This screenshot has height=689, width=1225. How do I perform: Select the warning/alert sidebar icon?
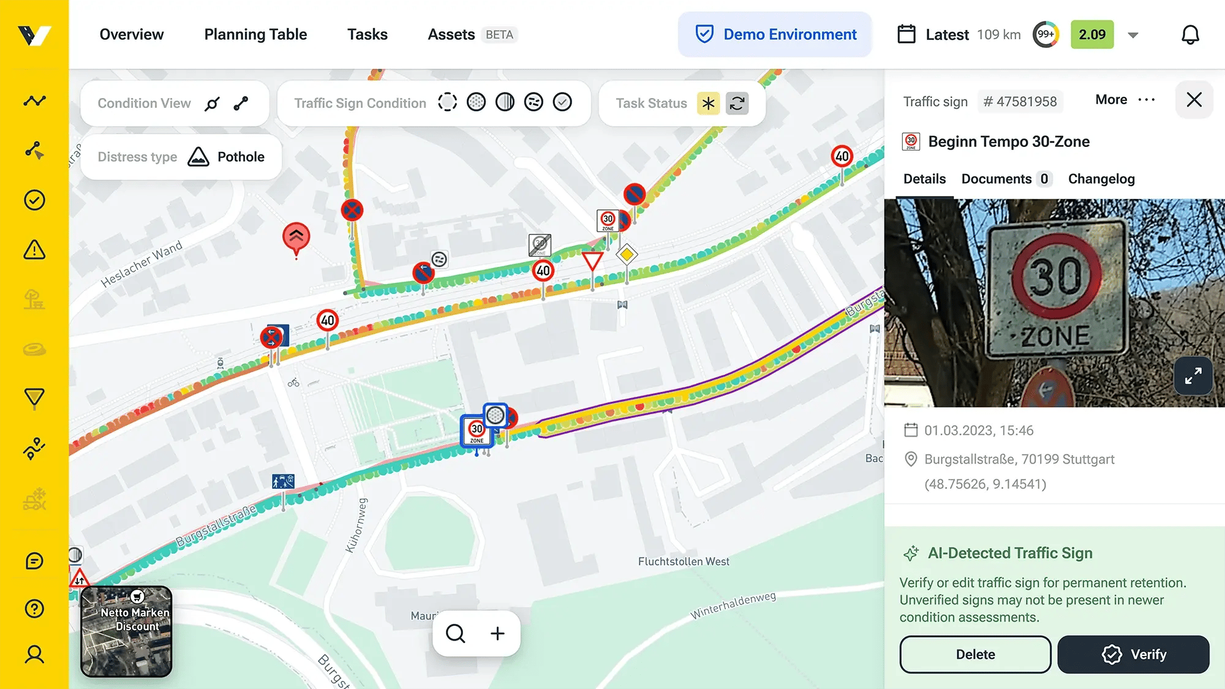pyautogui.click(x=34, y=250)
